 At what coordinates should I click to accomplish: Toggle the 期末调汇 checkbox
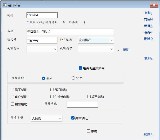73,118
